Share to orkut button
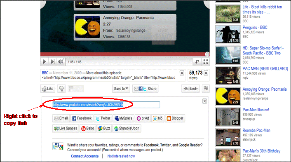This screenshot has width=291, height=162. (x=143, y=118)
